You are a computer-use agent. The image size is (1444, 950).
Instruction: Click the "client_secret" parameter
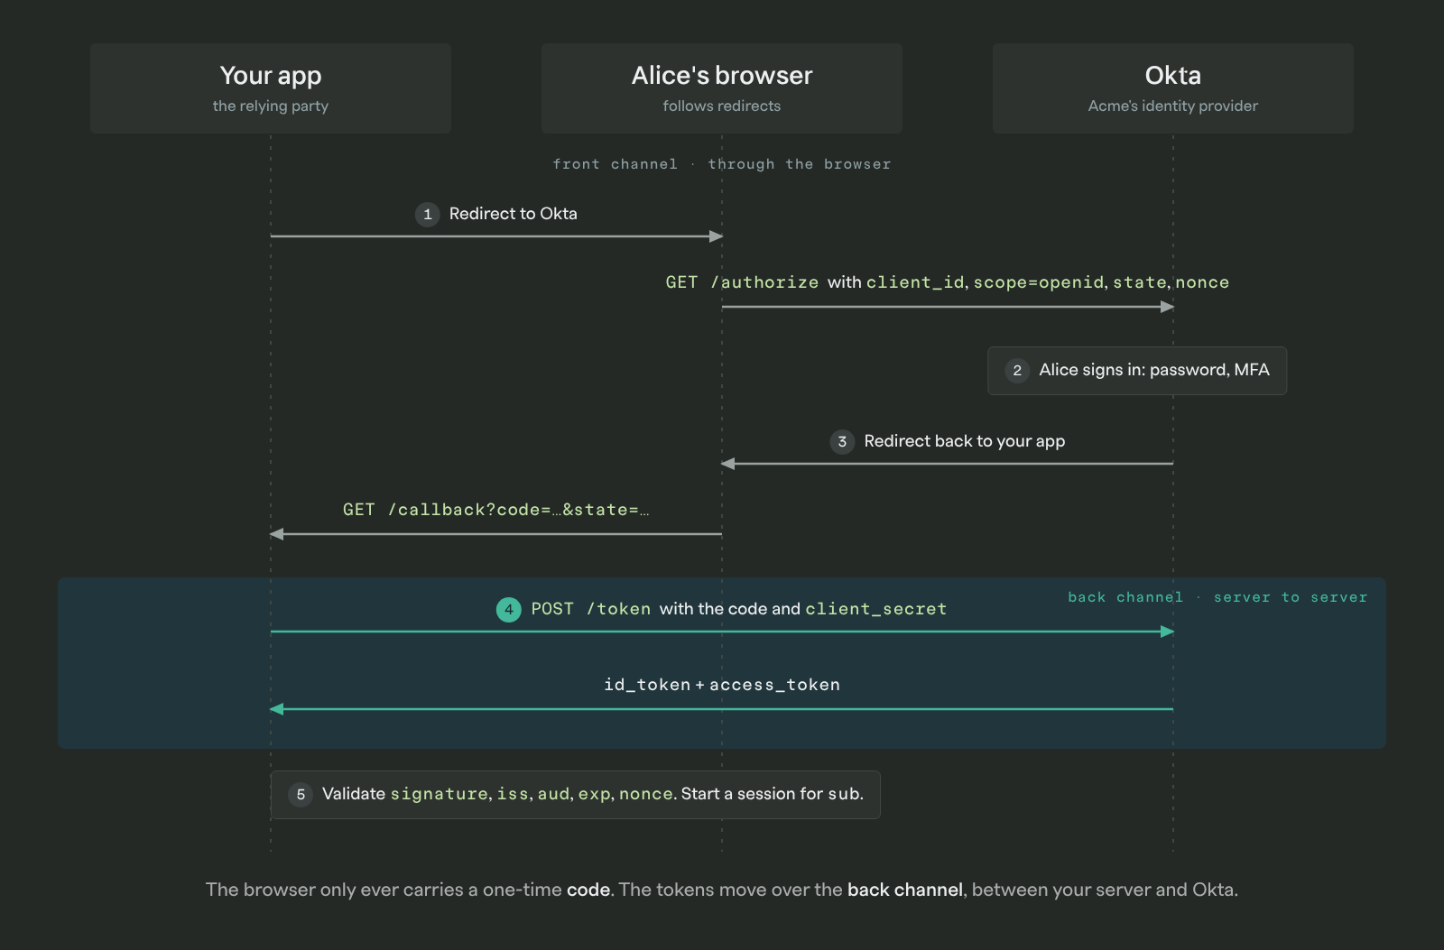875,609
